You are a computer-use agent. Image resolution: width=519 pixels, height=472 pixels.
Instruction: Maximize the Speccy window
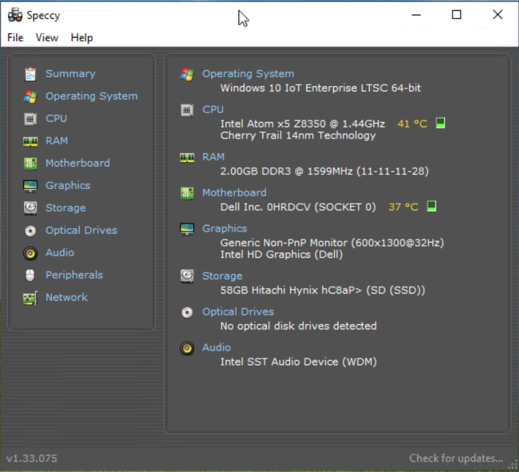tap(457, 15)
